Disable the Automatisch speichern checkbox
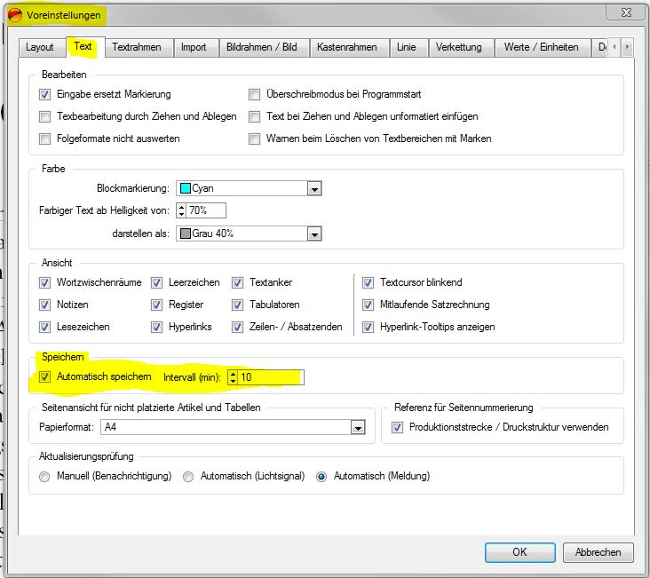This screenshot has height=578, width=650. click(x=45, y=377)
